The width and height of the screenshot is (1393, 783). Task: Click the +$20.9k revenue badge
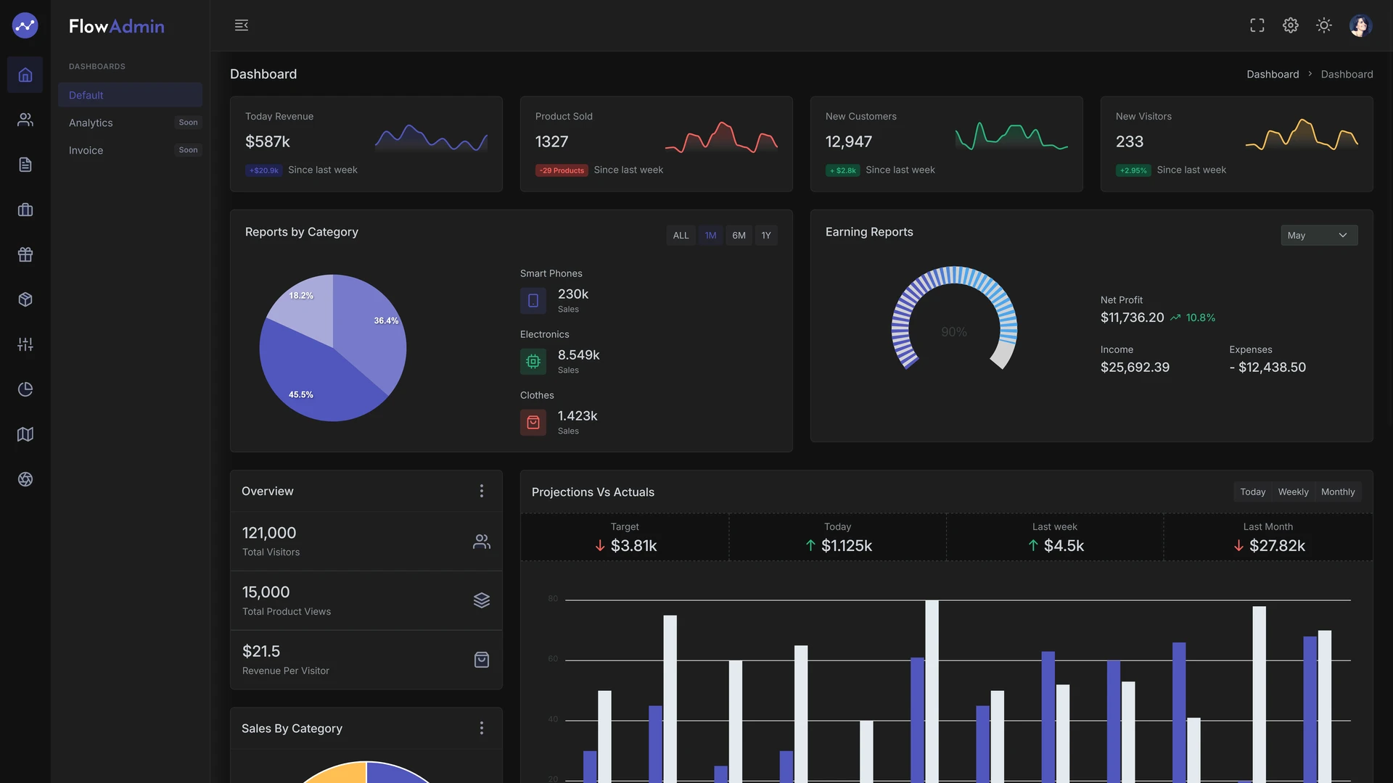coord(264,170)
